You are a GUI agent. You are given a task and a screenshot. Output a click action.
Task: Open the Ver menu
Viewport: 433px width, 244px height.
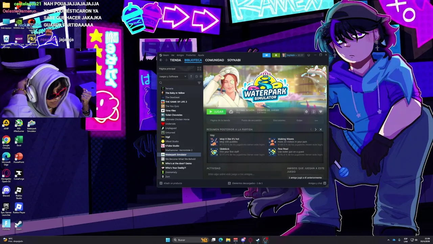pyautogui.click(x=173, y=55)
